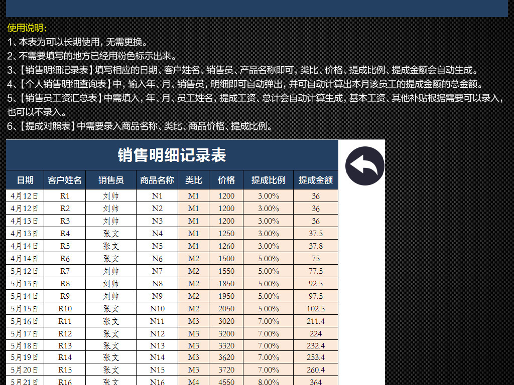
Task: Select commission amount cell 211.4
Action: 316,321
